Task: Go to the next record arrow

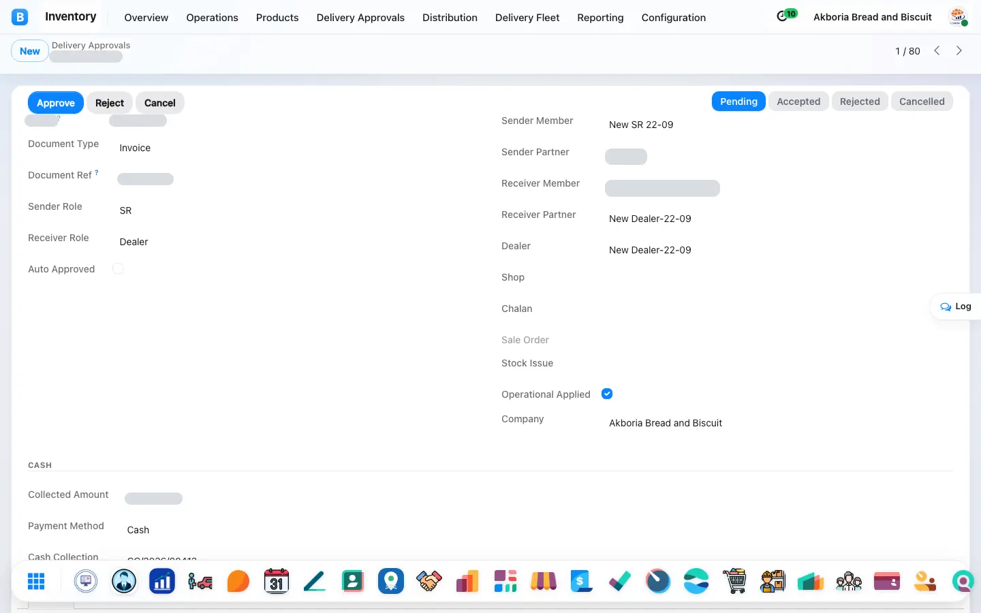Action: 959,51
